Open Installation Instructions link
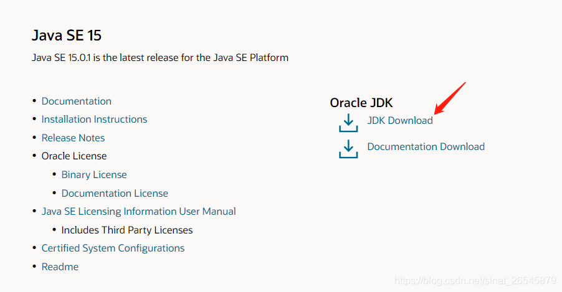Screen dimensions: 562x292 [x=94, y=120]
